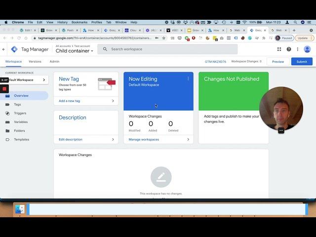This screenshot has height=237, width=316.
Task: Click the New Tag illustration icon
Action: (x=107, y=84)
